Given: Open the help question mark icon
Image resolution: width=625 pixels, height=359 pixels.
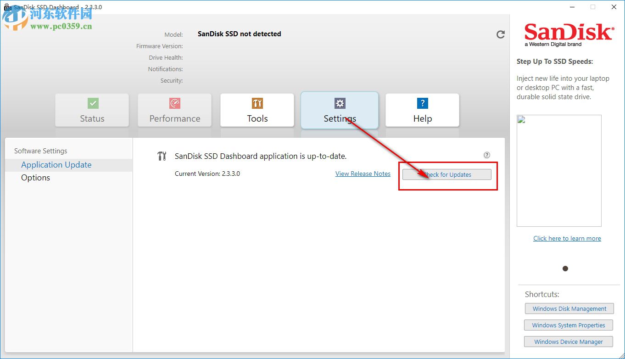Looking at the screenshot, I should pos(487,155).
